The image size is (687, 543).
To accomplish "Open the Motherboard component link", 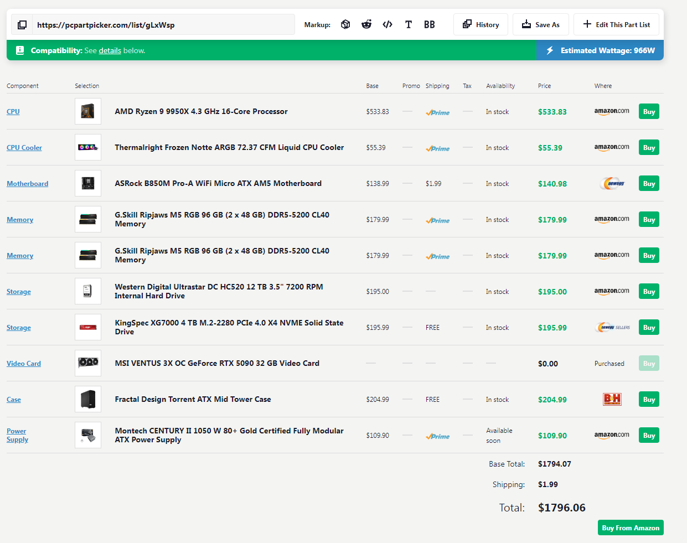I will 28,183.
